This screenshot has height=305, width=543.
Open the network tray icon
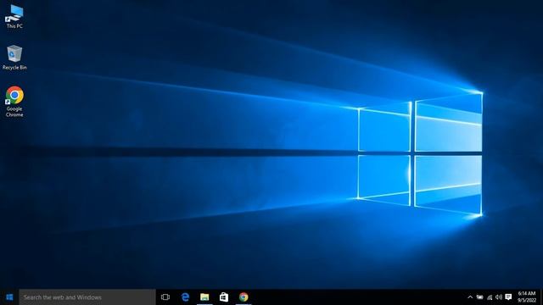pyautogui.click(x=490, y=297)
